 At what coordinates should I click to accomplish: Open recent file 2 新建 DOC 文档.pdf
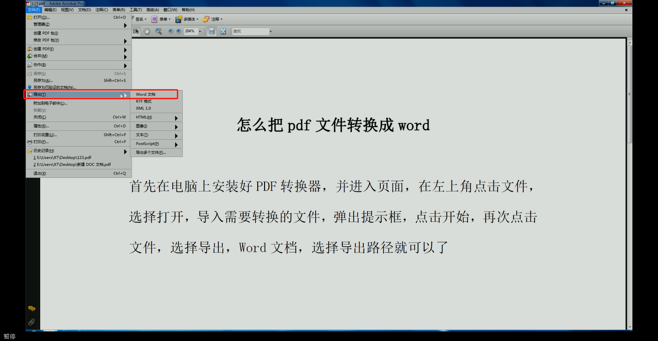click(79, 164)
